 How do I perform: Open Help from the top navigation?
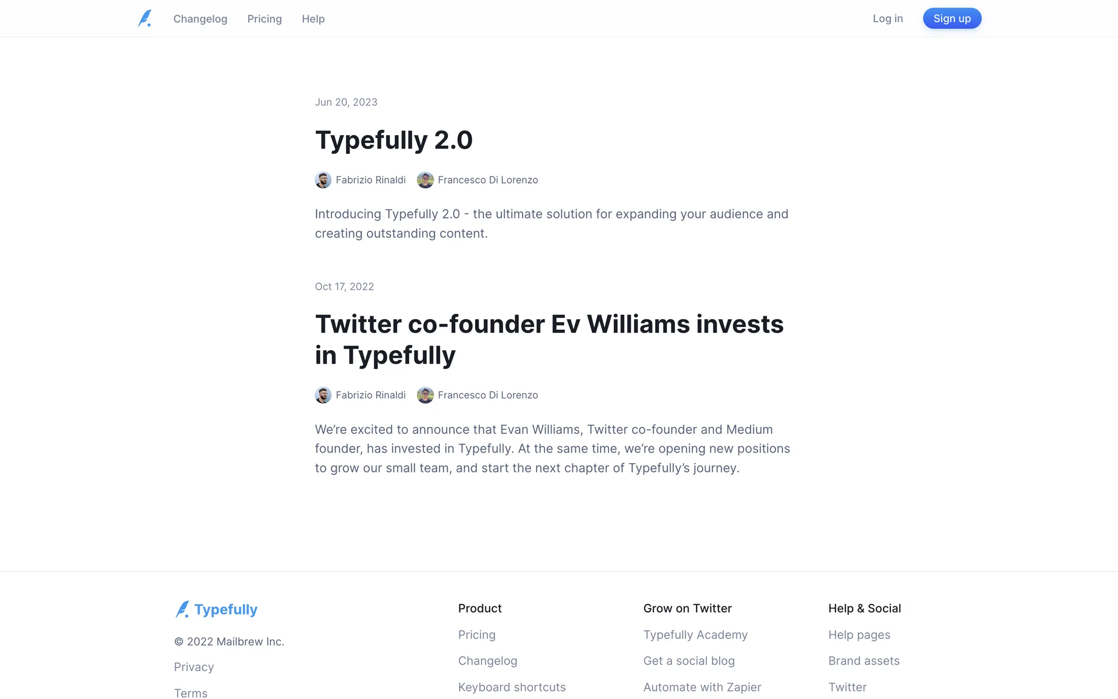click(313, 19)
